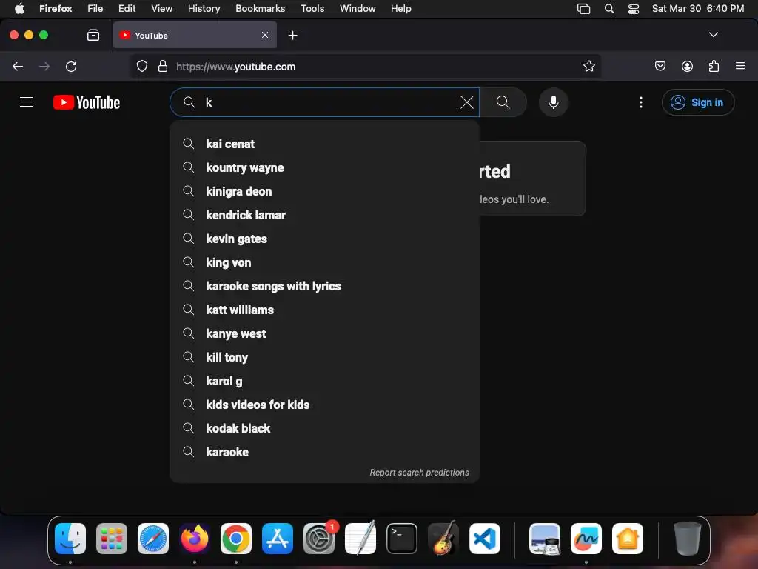The height and width of the screenshot is (569, 758).
Task: Select 'kai cenat' suggestion
Action: pos(324,144)
